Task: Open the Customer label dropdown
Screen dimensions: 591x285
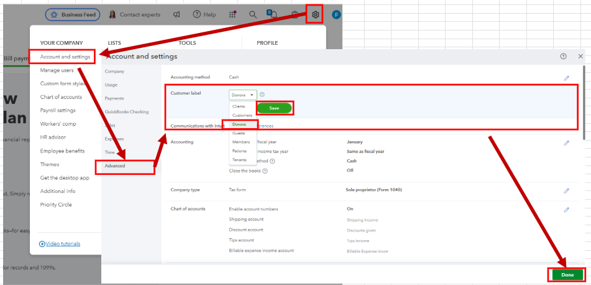Action: (x=243, y=95)
